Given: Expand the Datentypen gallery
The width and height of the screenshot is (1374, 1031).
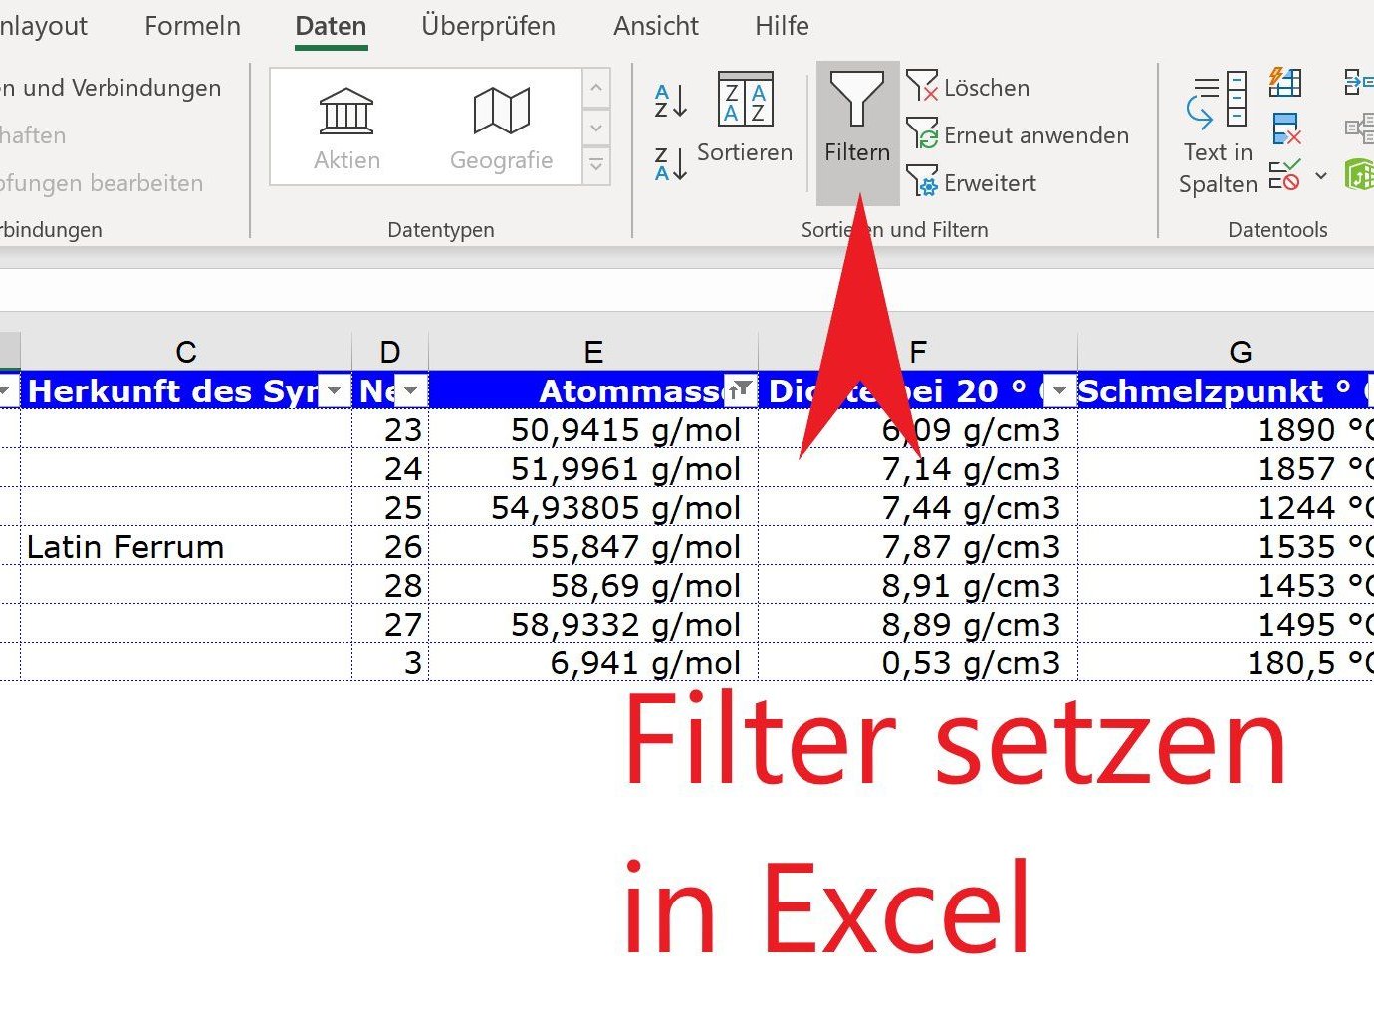Looking at the screenshot, I should pyautogui.click(x=595, y=165).
